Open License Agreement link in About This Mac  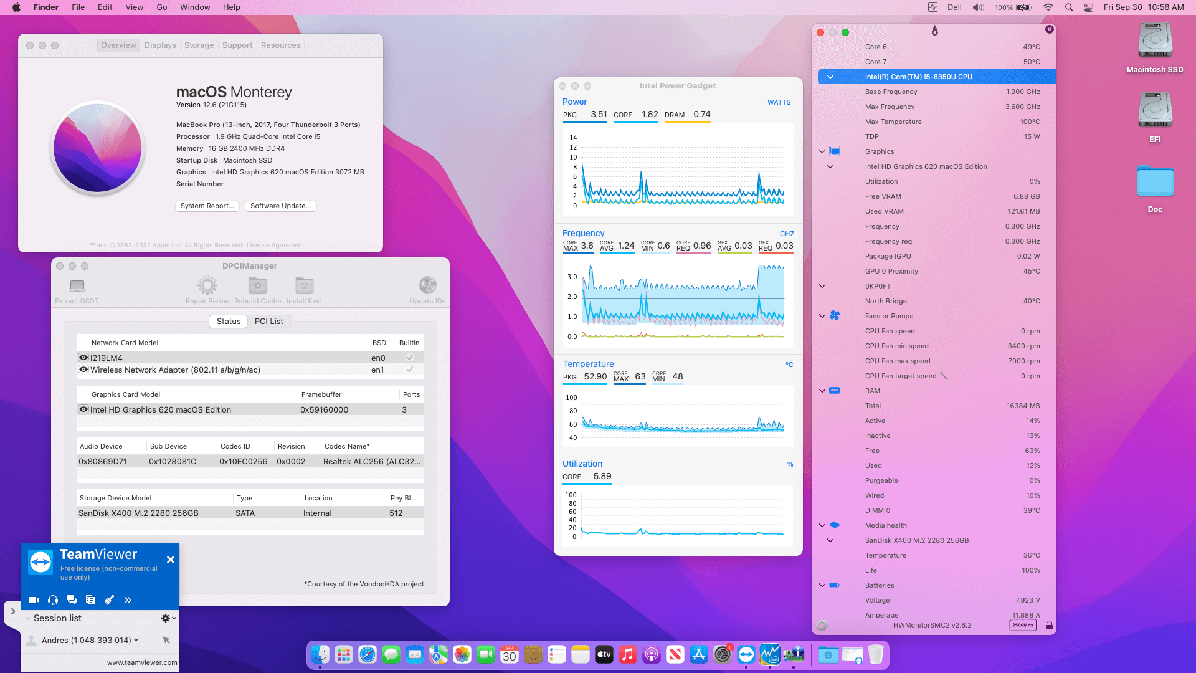coord(275,246)
